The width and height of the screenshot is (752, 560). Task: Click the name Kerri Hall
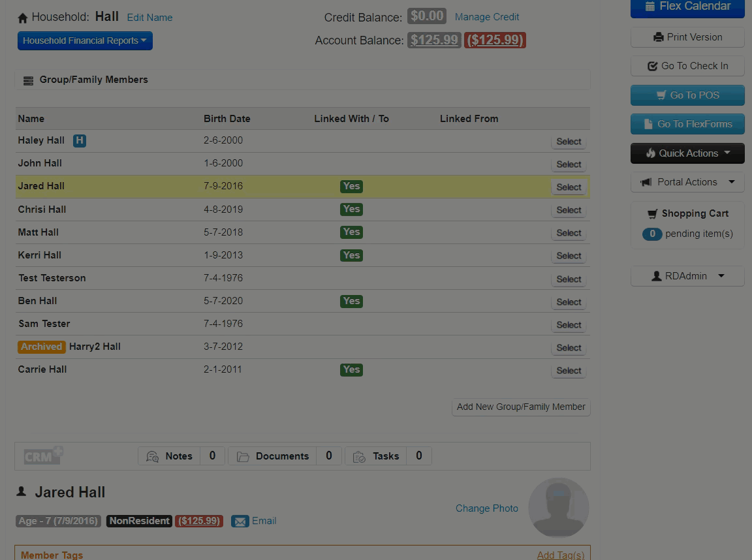[40, 256]
